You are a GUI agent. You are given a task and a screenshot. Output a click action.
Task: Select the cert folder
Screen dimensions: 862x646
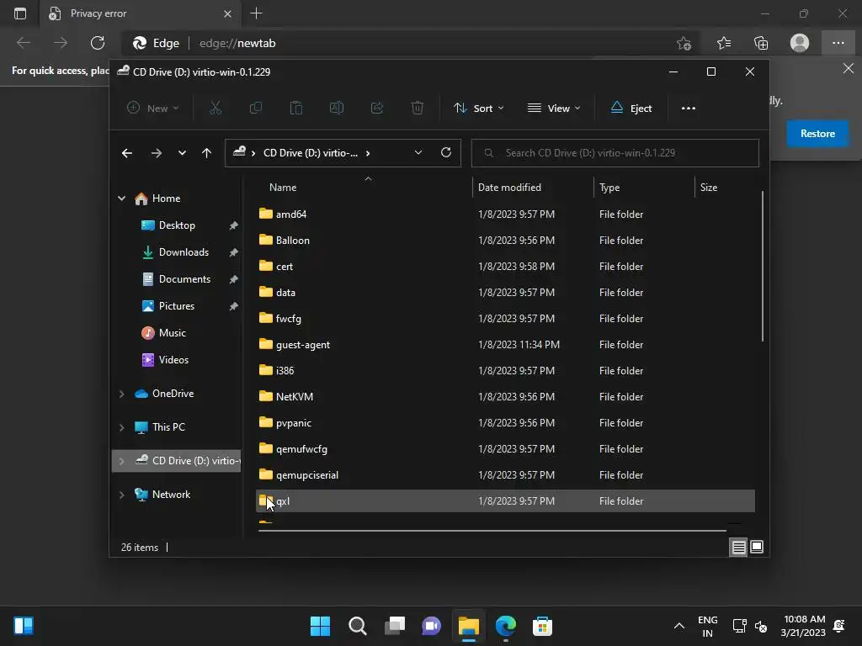point(505,267)
